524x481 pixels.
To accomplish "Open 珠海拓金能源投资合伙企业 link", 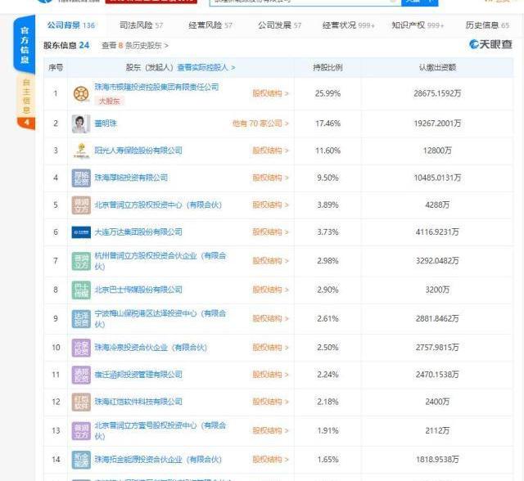I will tap(158, 460).
